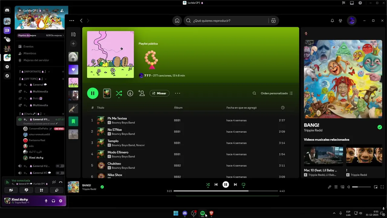387x218 pixels.
Task: Pause the playlist with big green button
Action: (93, 93)
